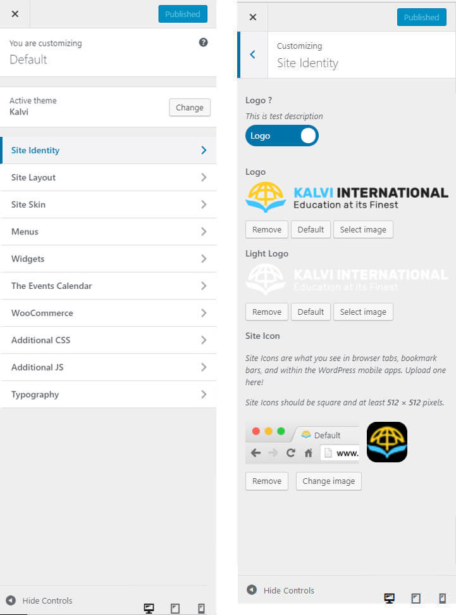Close the left customizer panel with X
The image size is (456, 615).
15,14
